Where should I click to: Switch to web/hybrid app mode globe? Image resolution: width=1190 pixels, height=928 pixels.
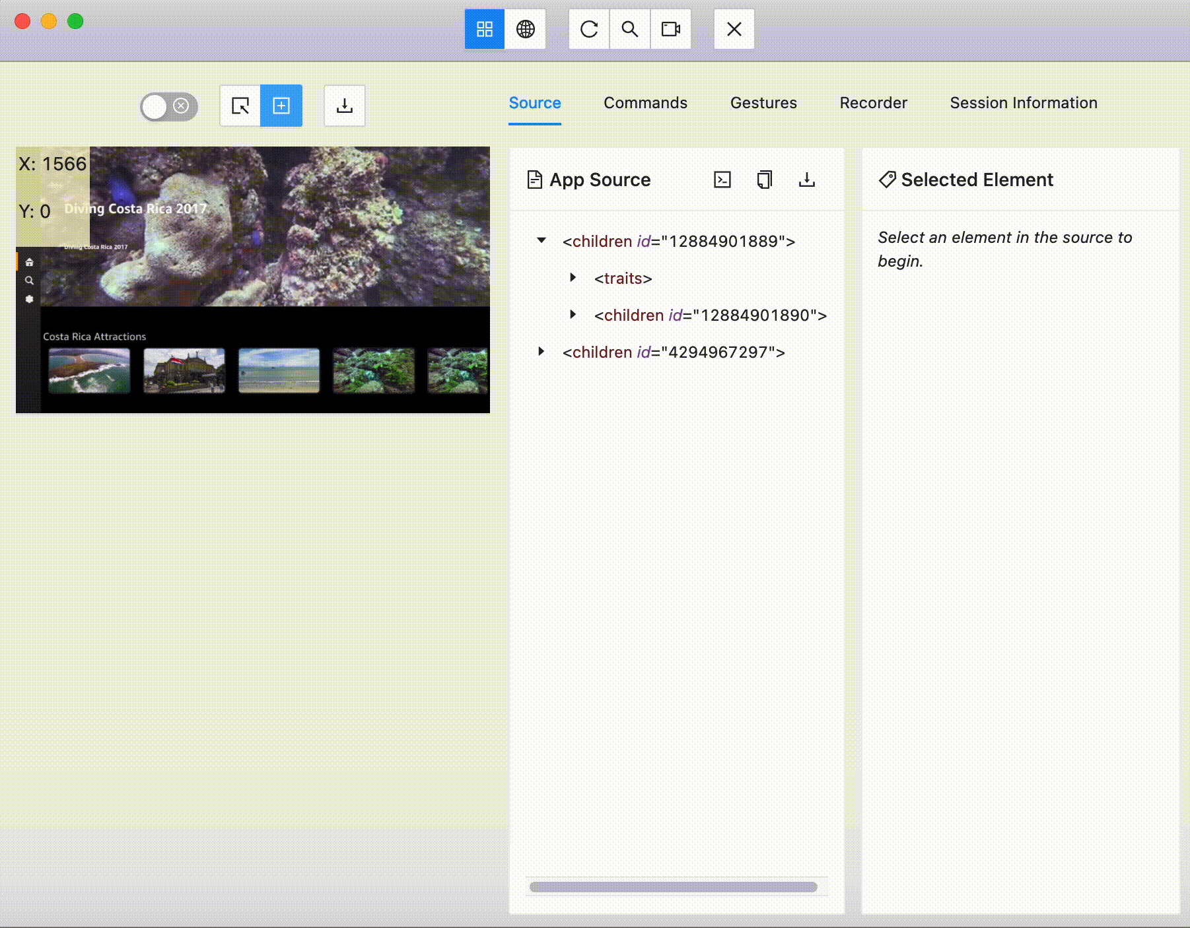coord(526,29)
